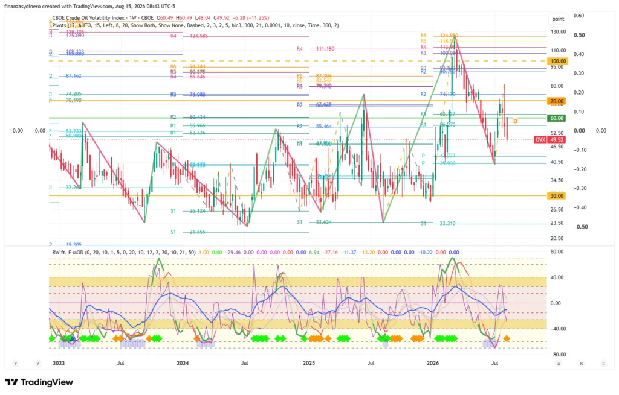Click the S1 23.310 pivot label
The height and width of the screenshot is (395, 619).
point(438,223)
